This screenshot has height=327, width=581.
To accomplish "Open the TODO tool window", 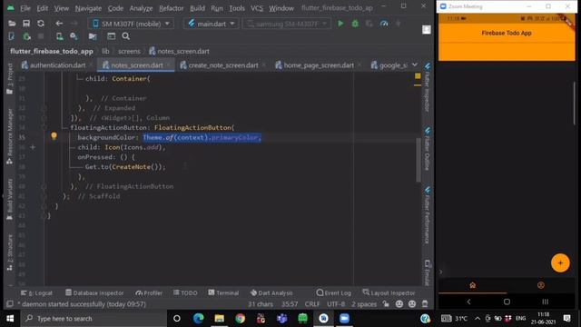I will tap(185, 292).
